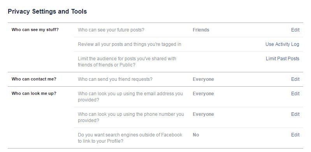Click the Everyone value for email lookup
This screenshot has height=152, width=311.
click(203, 94)
